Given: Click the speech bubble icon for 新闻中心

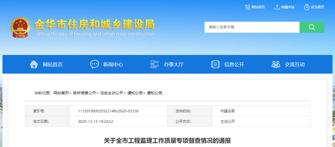Looking at the screenshot, I should click(x=94, y=64).
